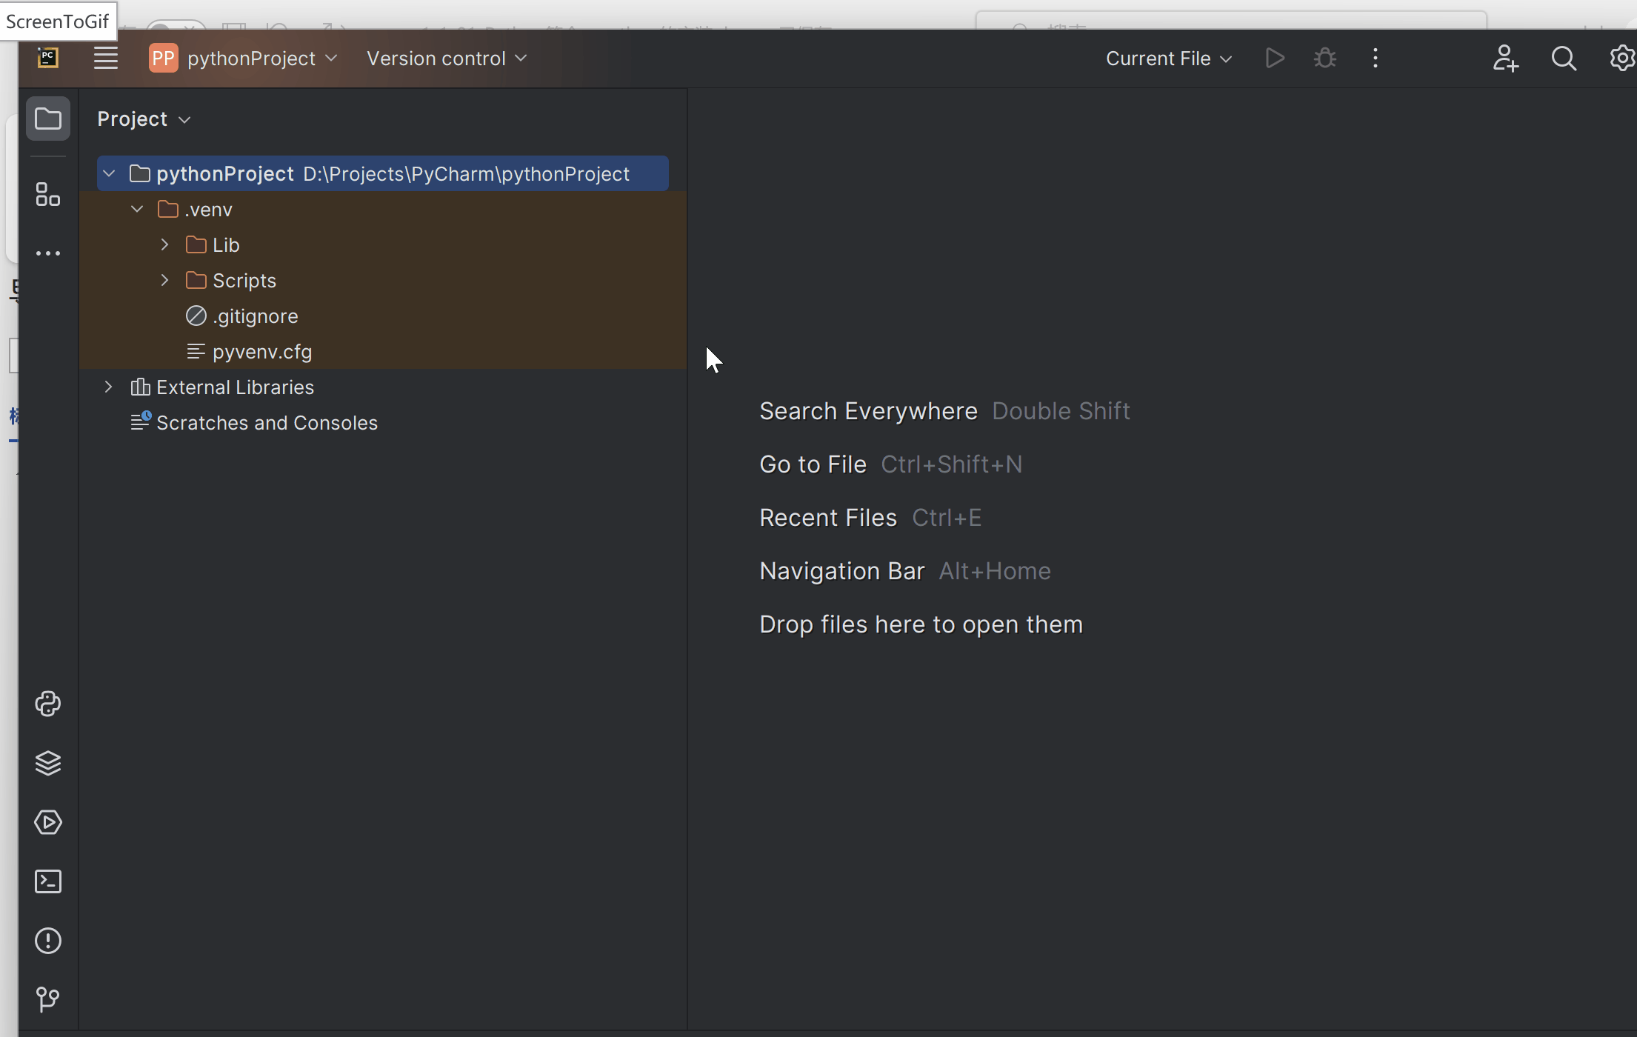Click the Code With Me icon
Viewport: 1637px width, 1037px height.
(x=1505, y=59)
